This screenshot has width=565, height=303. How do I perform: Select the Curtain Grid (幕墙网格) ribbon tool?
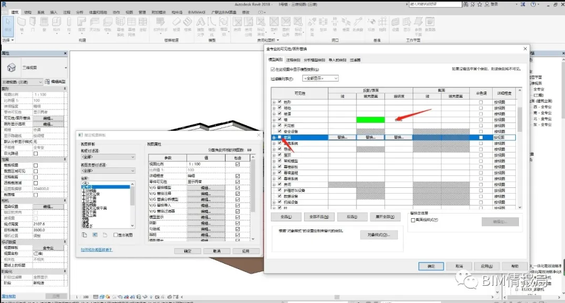click(131, 26)
